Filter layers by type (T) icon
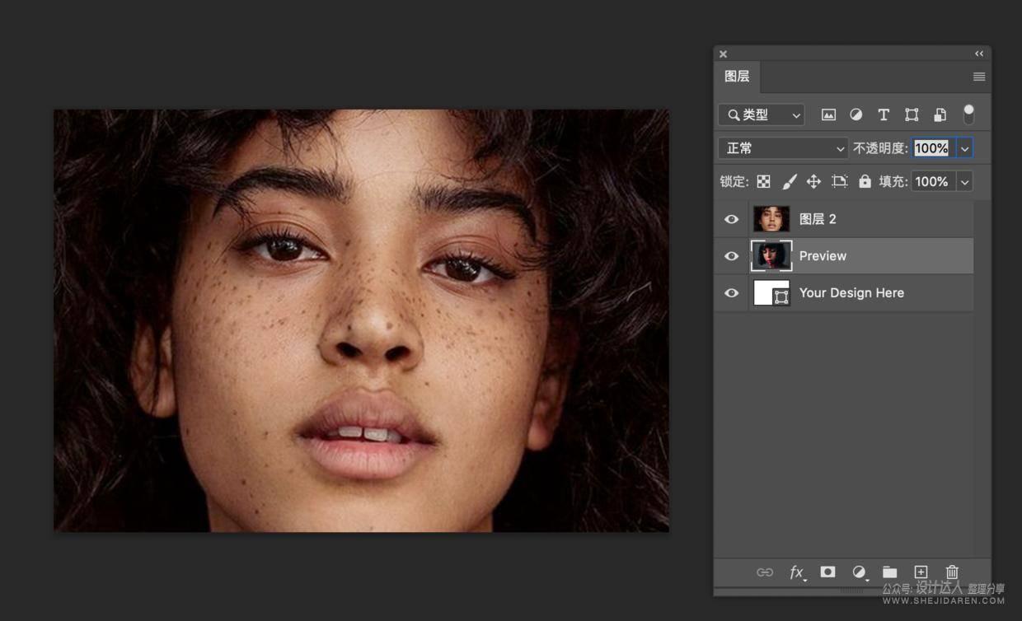1022x621 pixels. (884, 115)
